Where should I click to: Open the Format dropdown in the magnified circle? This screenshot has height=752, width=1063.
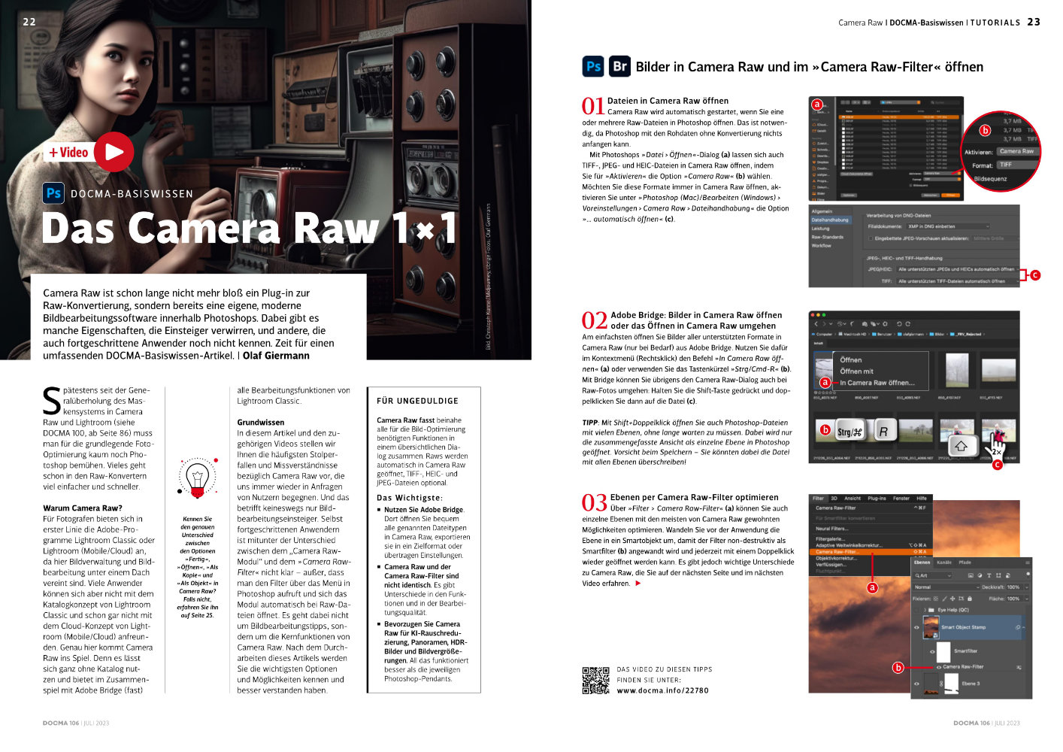[1017, 165]
